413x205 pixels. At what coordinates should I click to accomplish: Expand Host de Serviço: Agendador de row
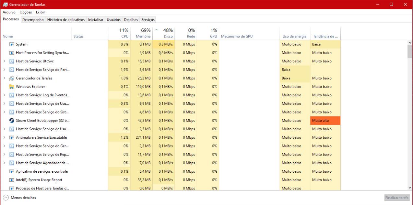click(x=4, y=163)
